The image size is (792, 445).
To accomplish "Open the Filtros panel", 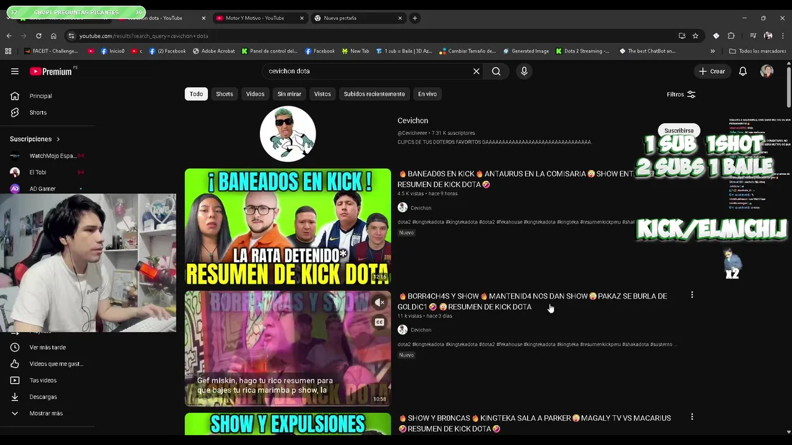I will [x=681, y=95].
